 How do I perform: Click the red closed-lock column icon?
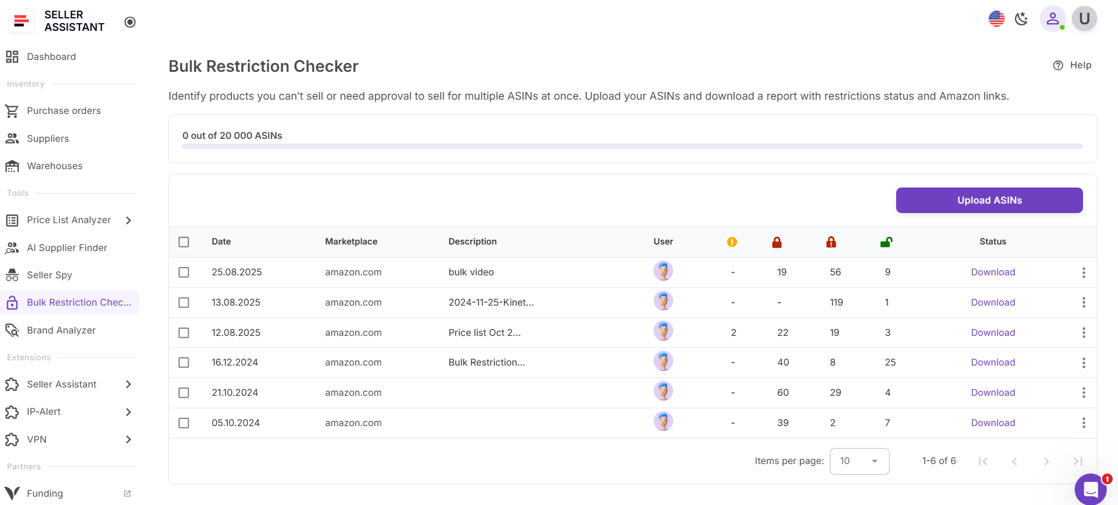click(777, 242)
